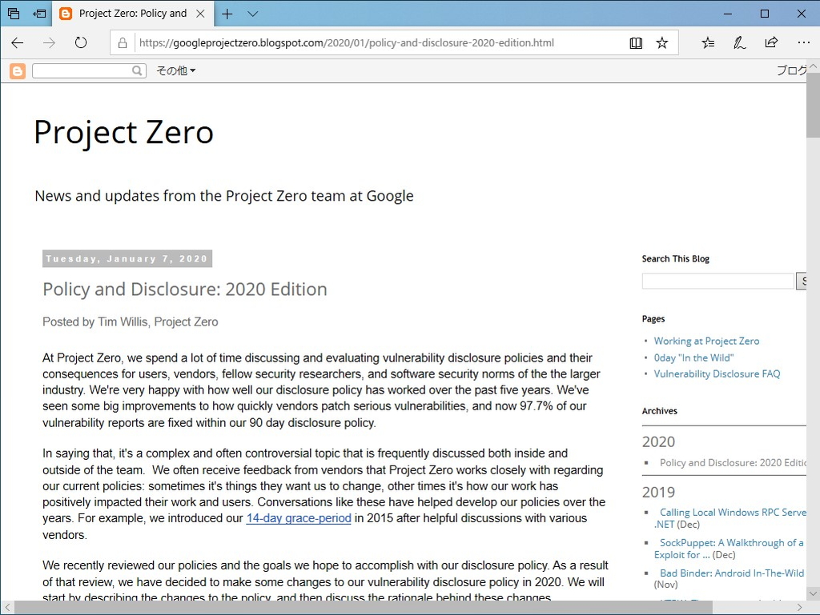Open the Share panel icon
This screenshot has width=820, height=615.
pyautogui.click(x=771, y=42)
